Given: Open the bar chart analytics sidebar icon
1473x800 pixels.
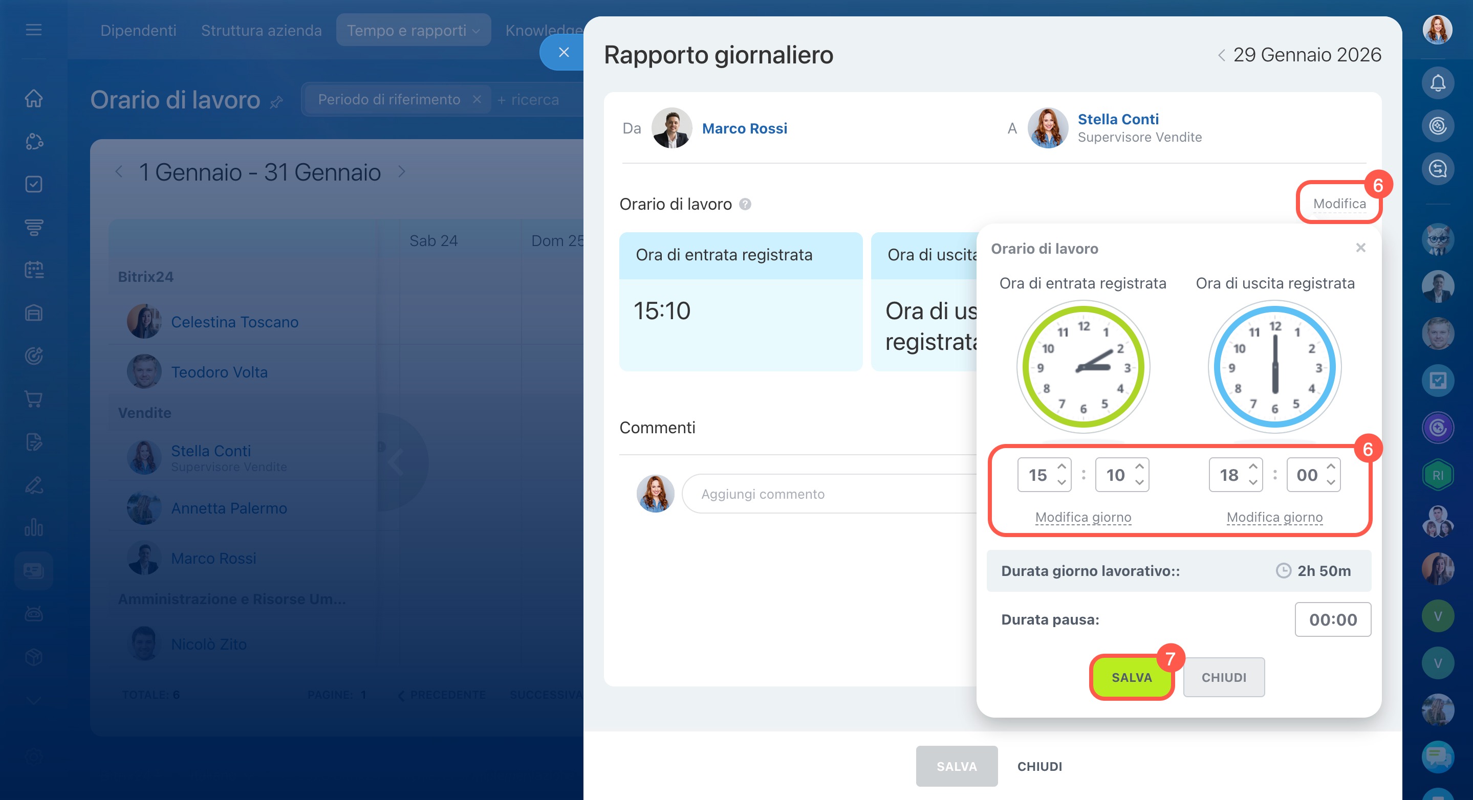Looking at the screenshot, I should 34,527.
